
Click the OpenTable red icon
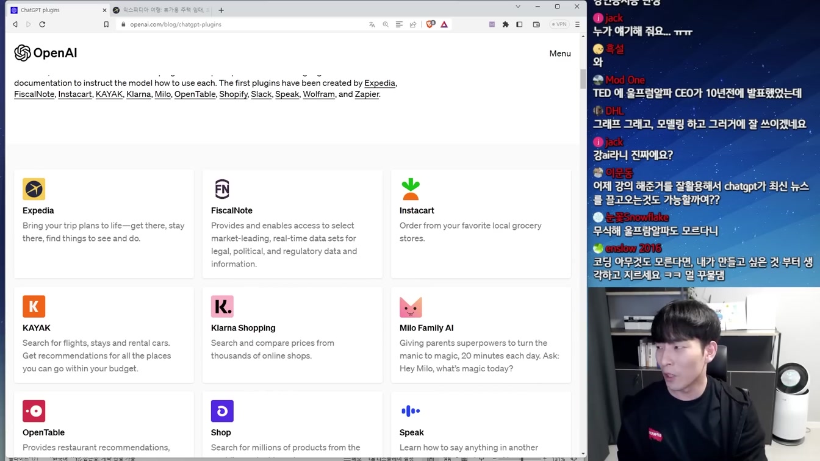pos(34,411)
